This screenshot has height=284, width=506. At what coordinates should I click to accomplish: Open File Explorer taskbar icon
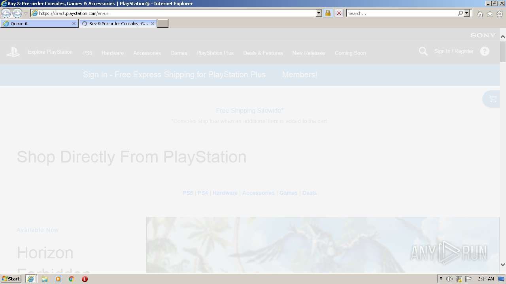45,279
